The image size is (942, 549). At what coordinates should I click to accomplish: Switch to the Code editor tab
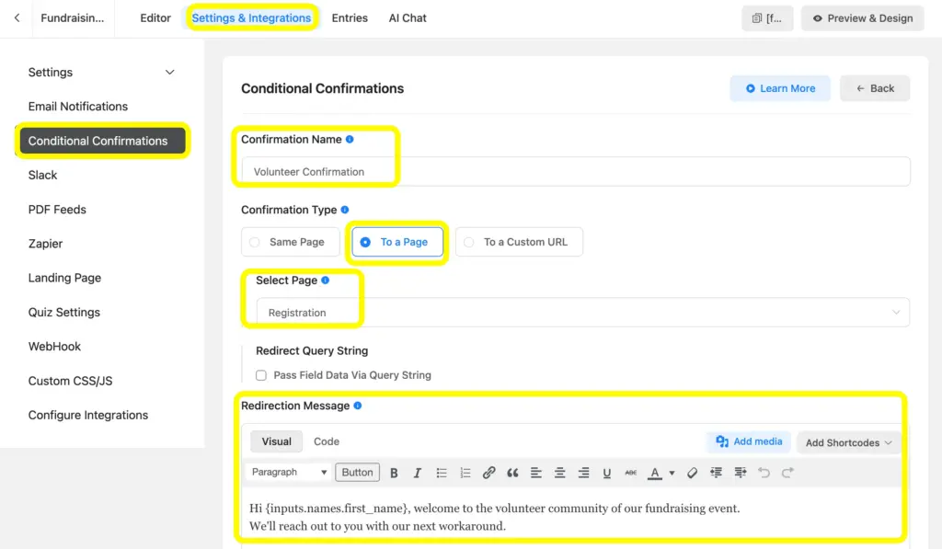coord(327,441)
